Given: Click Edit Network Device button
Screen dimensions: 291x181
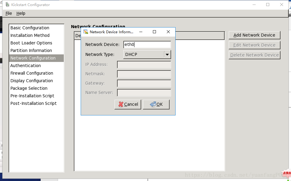Looking at the screenshot, I should pyautogui.click(x=254, y=45).
